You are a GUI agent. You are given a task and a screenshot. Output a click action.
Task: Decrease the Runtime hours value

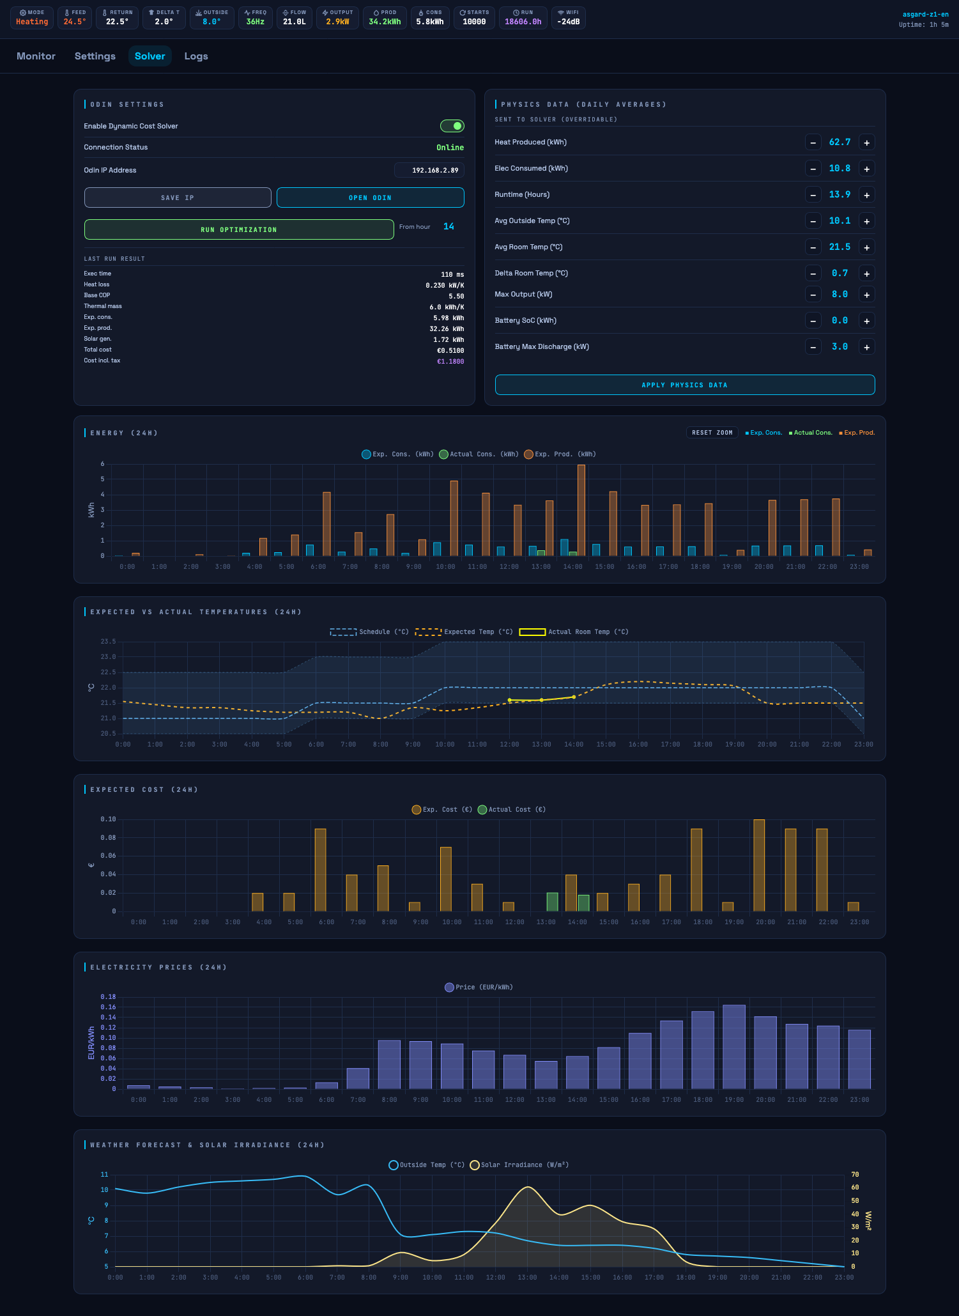[x=813, y=195]
